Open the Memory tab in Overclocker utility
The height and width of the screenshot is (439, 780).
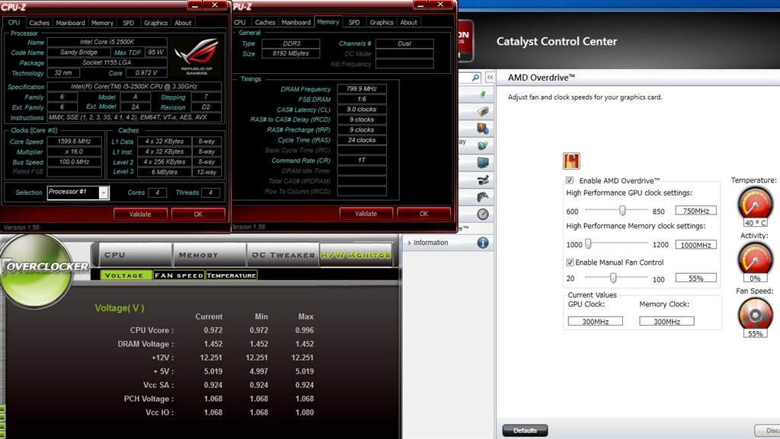pos(209,255)
